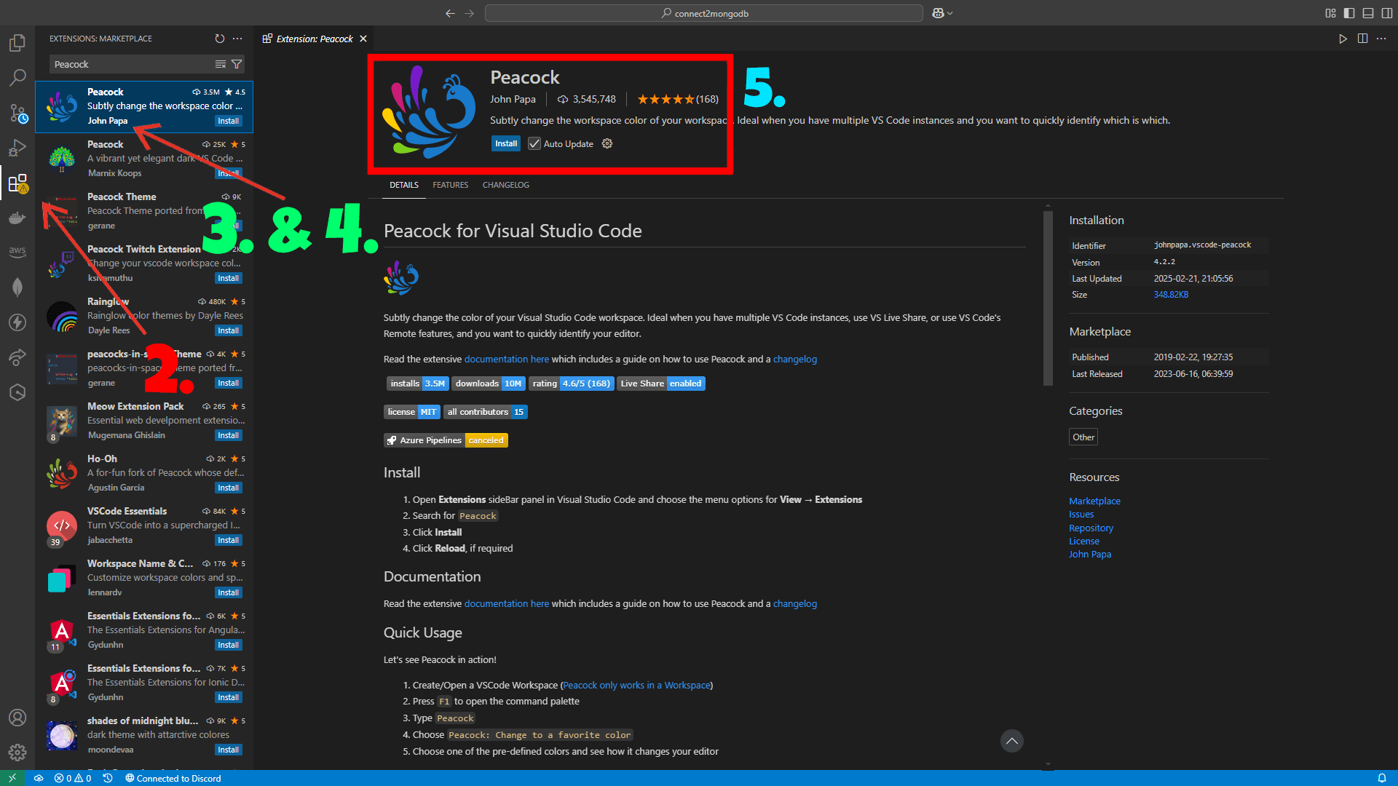Open the Repository resource link
This screenshot has width=1398, height=786.
1091,528
